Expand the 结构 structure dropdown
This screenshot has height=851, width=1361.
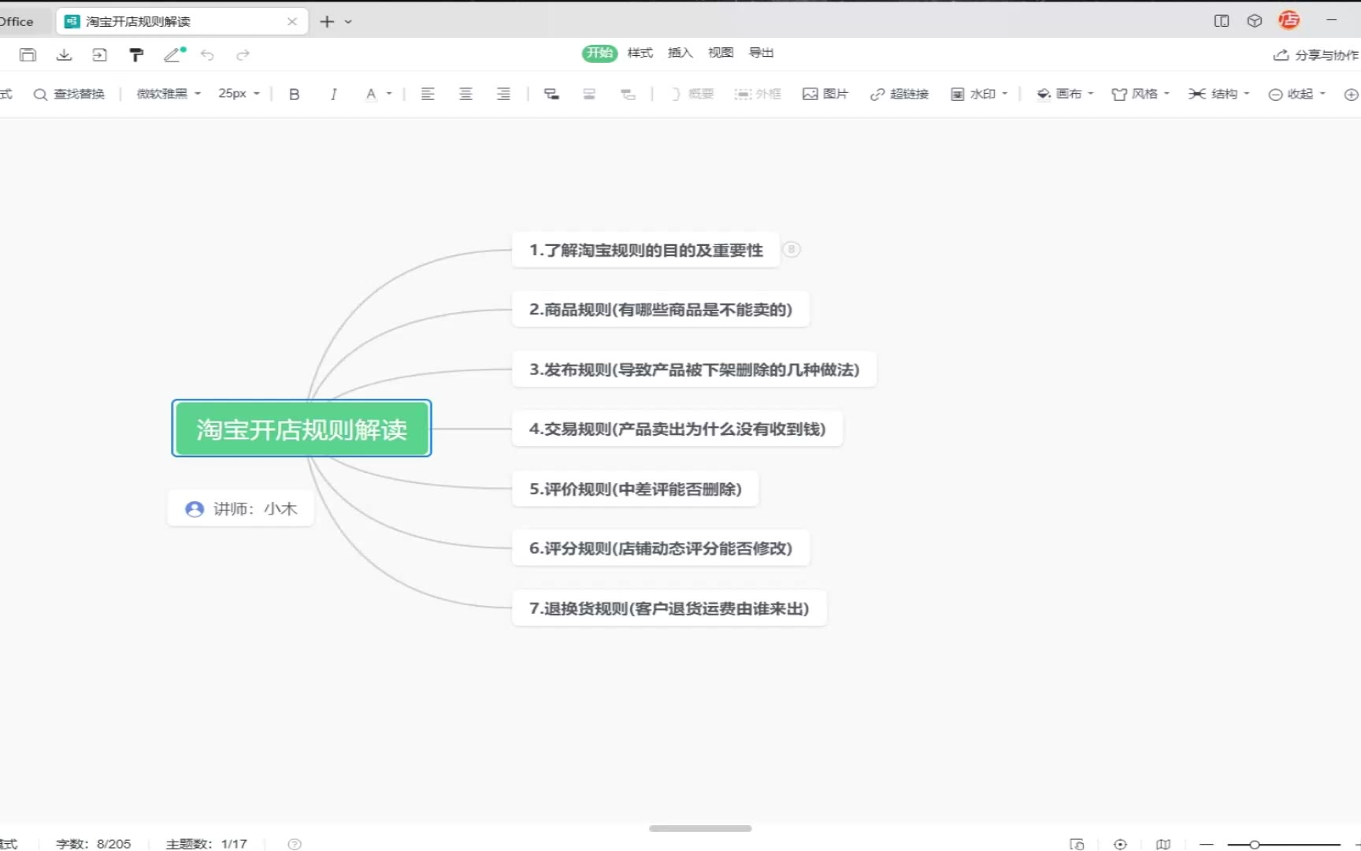click(x=1218, y=94)
